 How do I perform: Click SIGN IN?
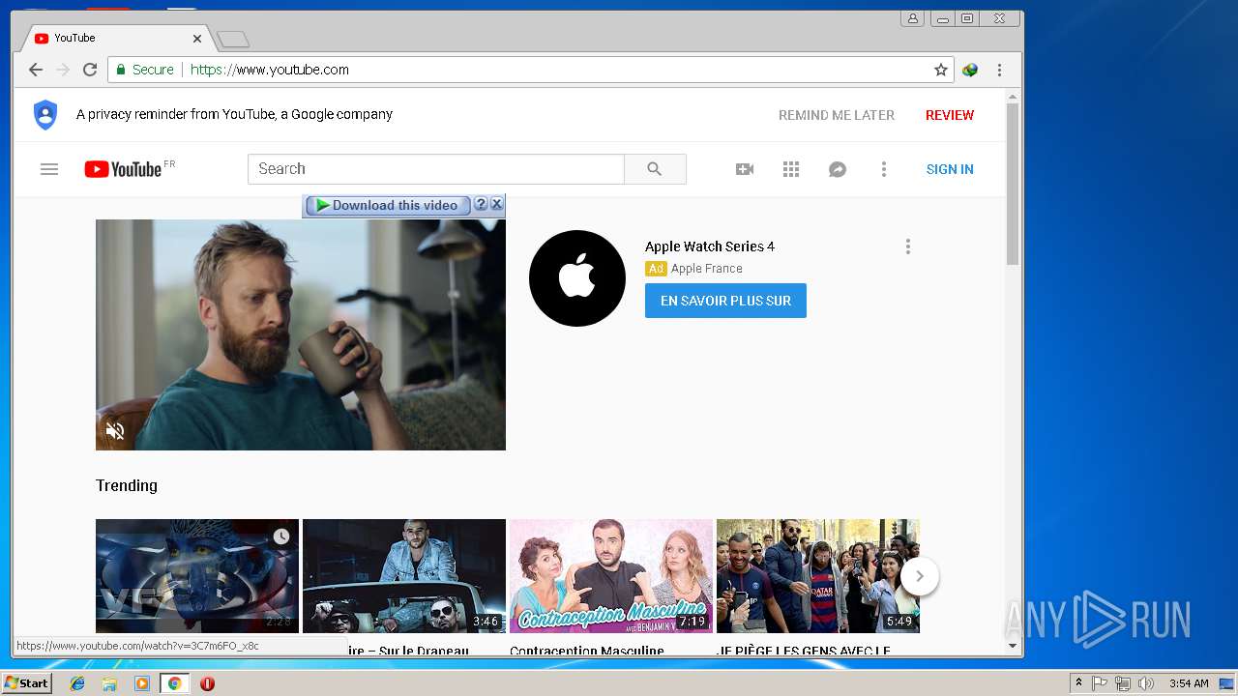coord(950,169)
